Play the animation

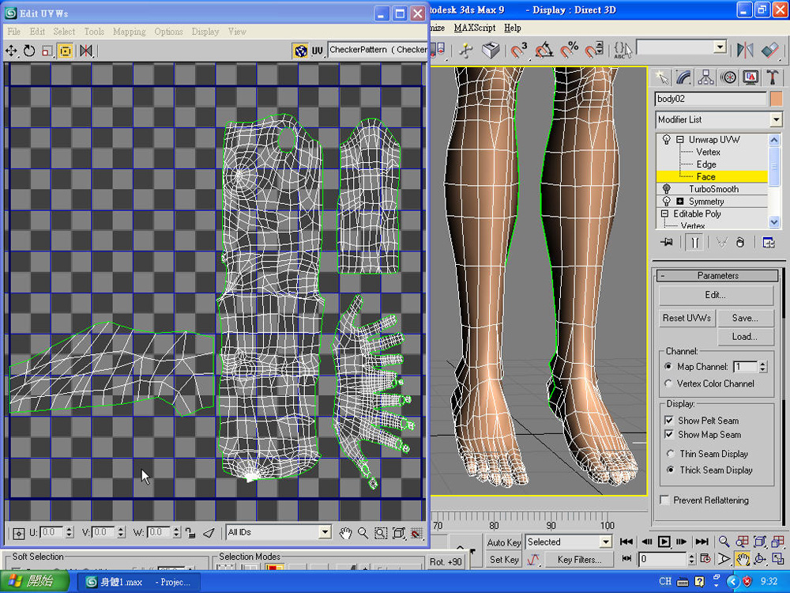[x=664, y=542]
